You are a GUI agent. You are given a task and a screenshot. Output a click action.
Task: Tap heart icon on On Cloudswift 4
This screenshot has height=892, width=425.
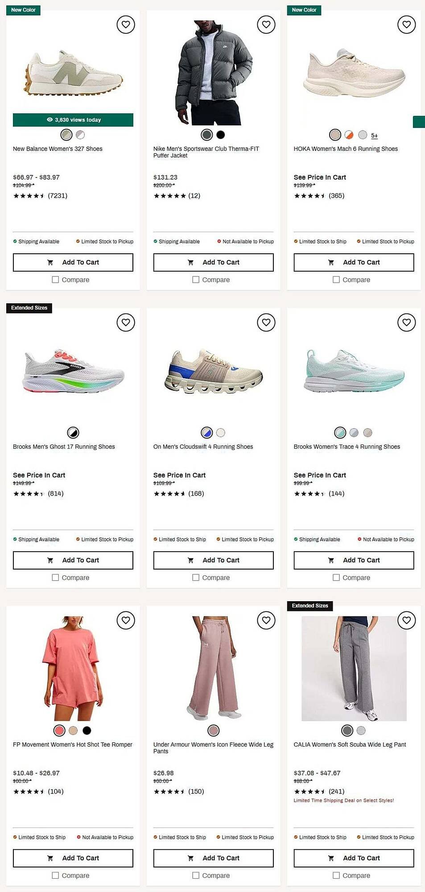click(266, 322)
